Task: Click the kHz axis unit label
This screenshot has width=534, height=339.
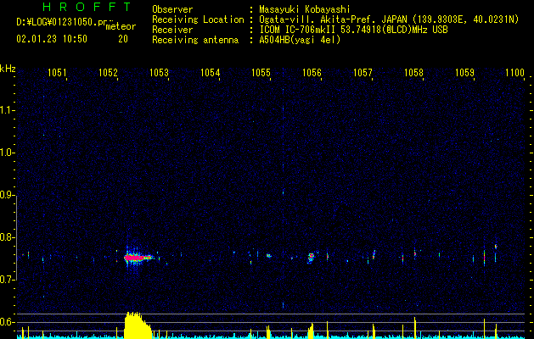Action: pos(8,69)
